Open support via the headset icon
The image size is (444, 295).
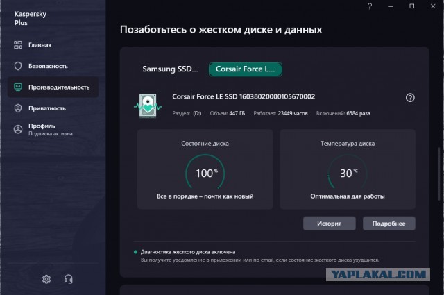68,279
